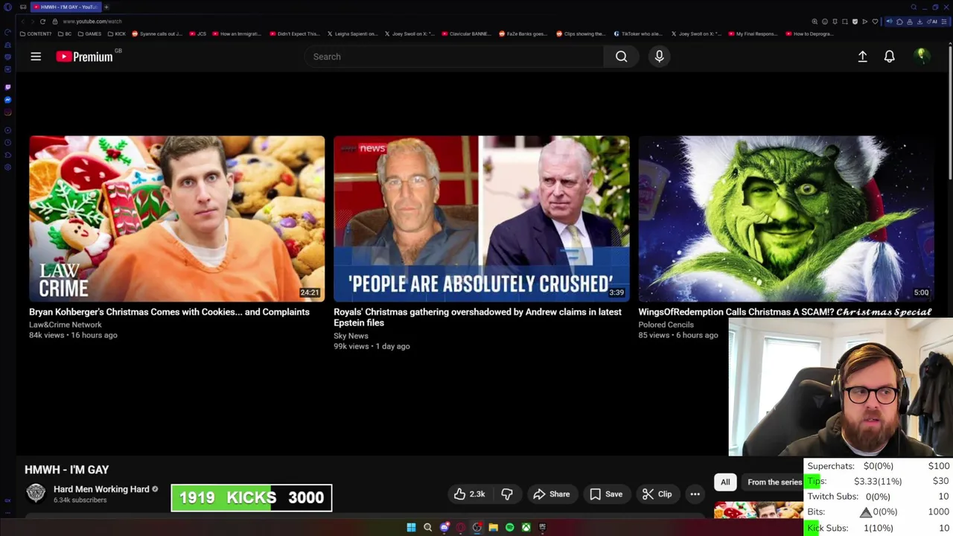Open Instagram in the browser sidebar
This screenshot has height=536, width=953.
[x=7, y=112]
